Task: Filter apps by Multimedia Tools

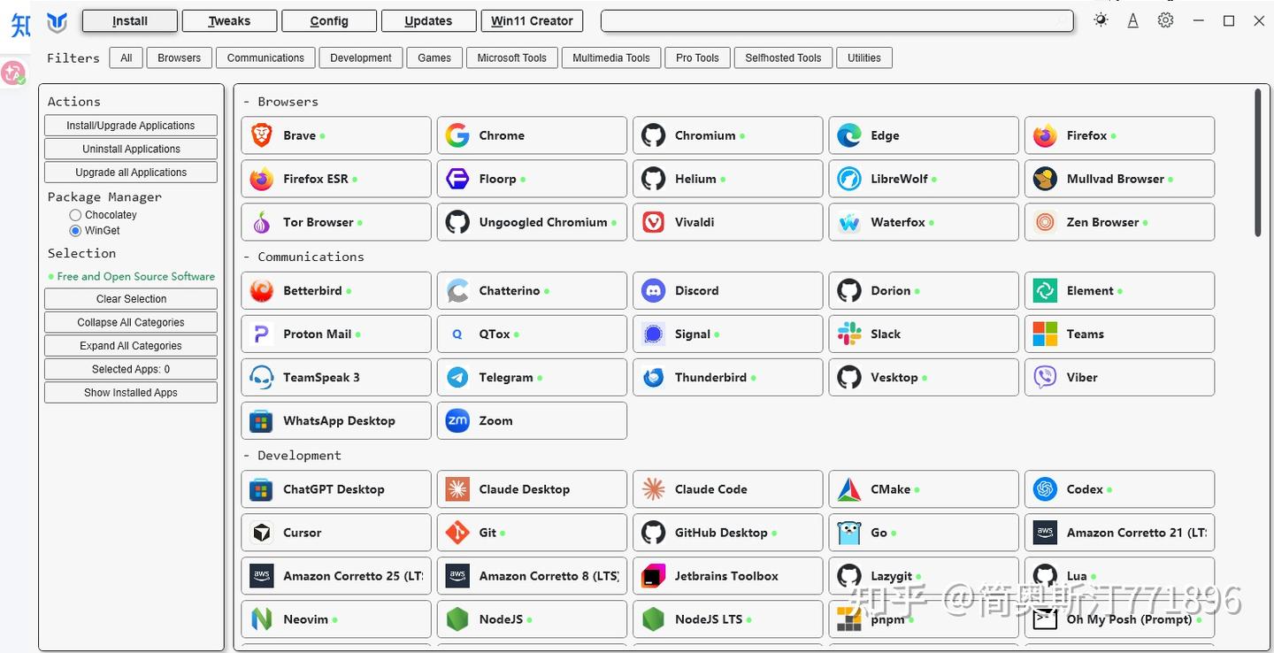Action: pos(611,58)
